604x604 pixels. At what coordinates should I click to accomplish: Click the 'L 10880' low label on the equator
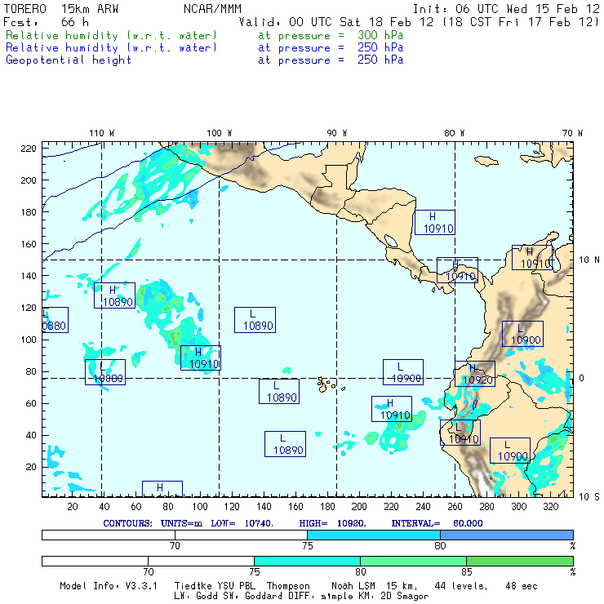(x=105, y=372)
